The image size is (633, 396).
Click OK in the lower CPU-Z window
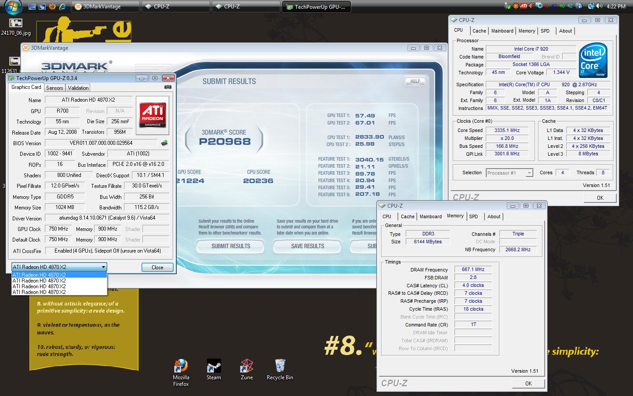[528, 384]
